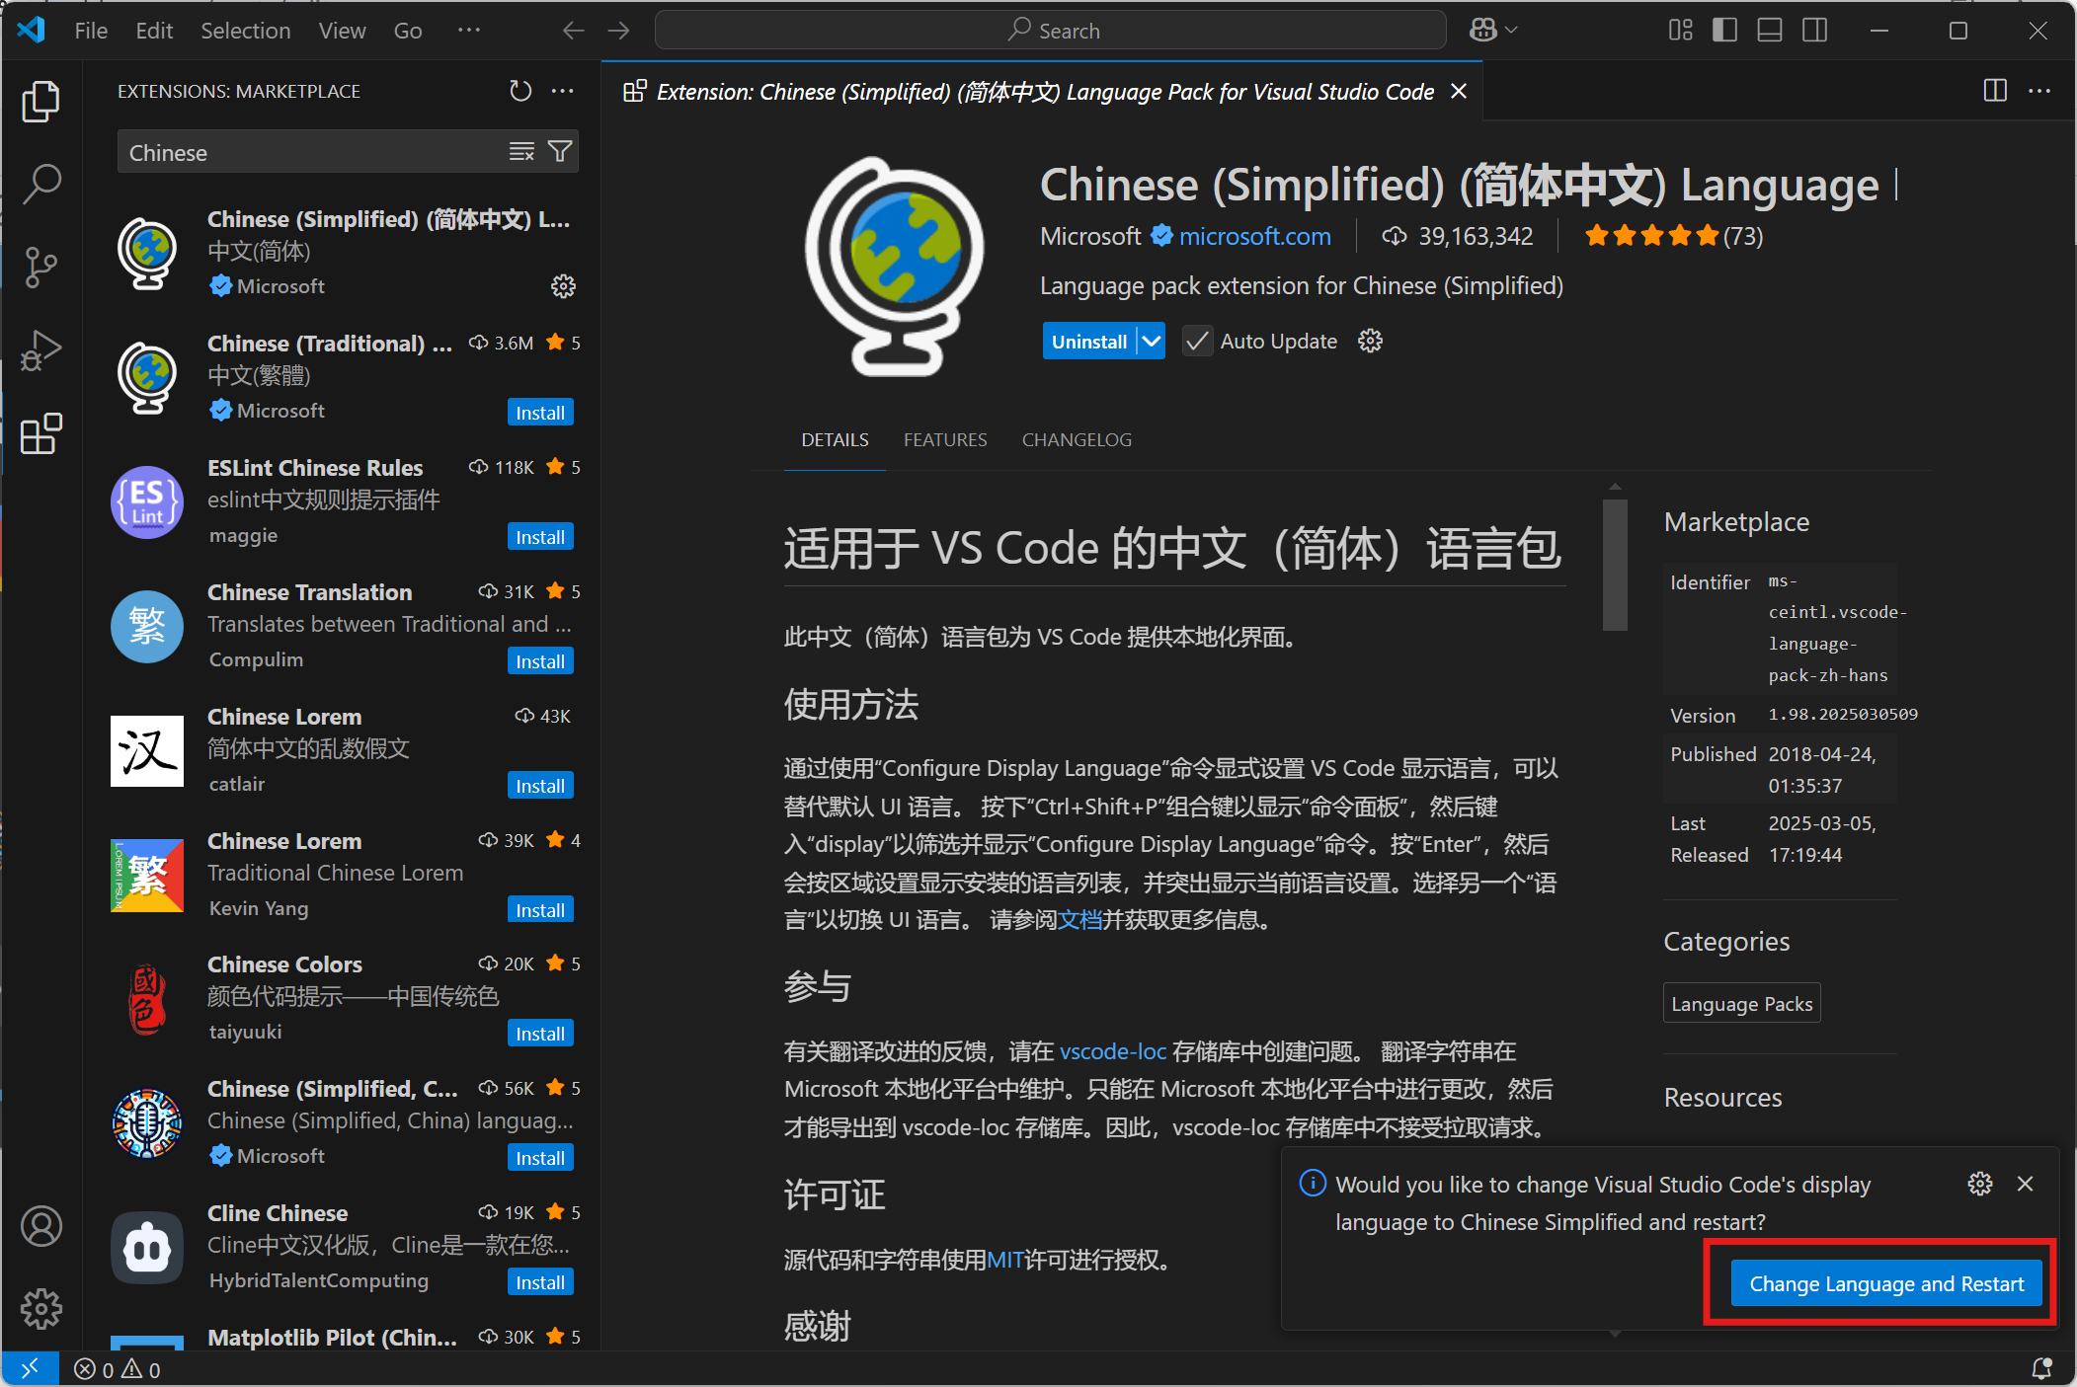Open Run and Debug view
Screen dimensions: 2077x1387
pyautogui.click(x=40, y=350)
